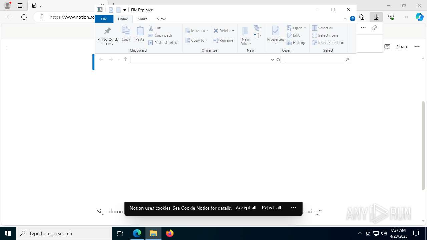Click Rename in Organize group

pos(223,40)
